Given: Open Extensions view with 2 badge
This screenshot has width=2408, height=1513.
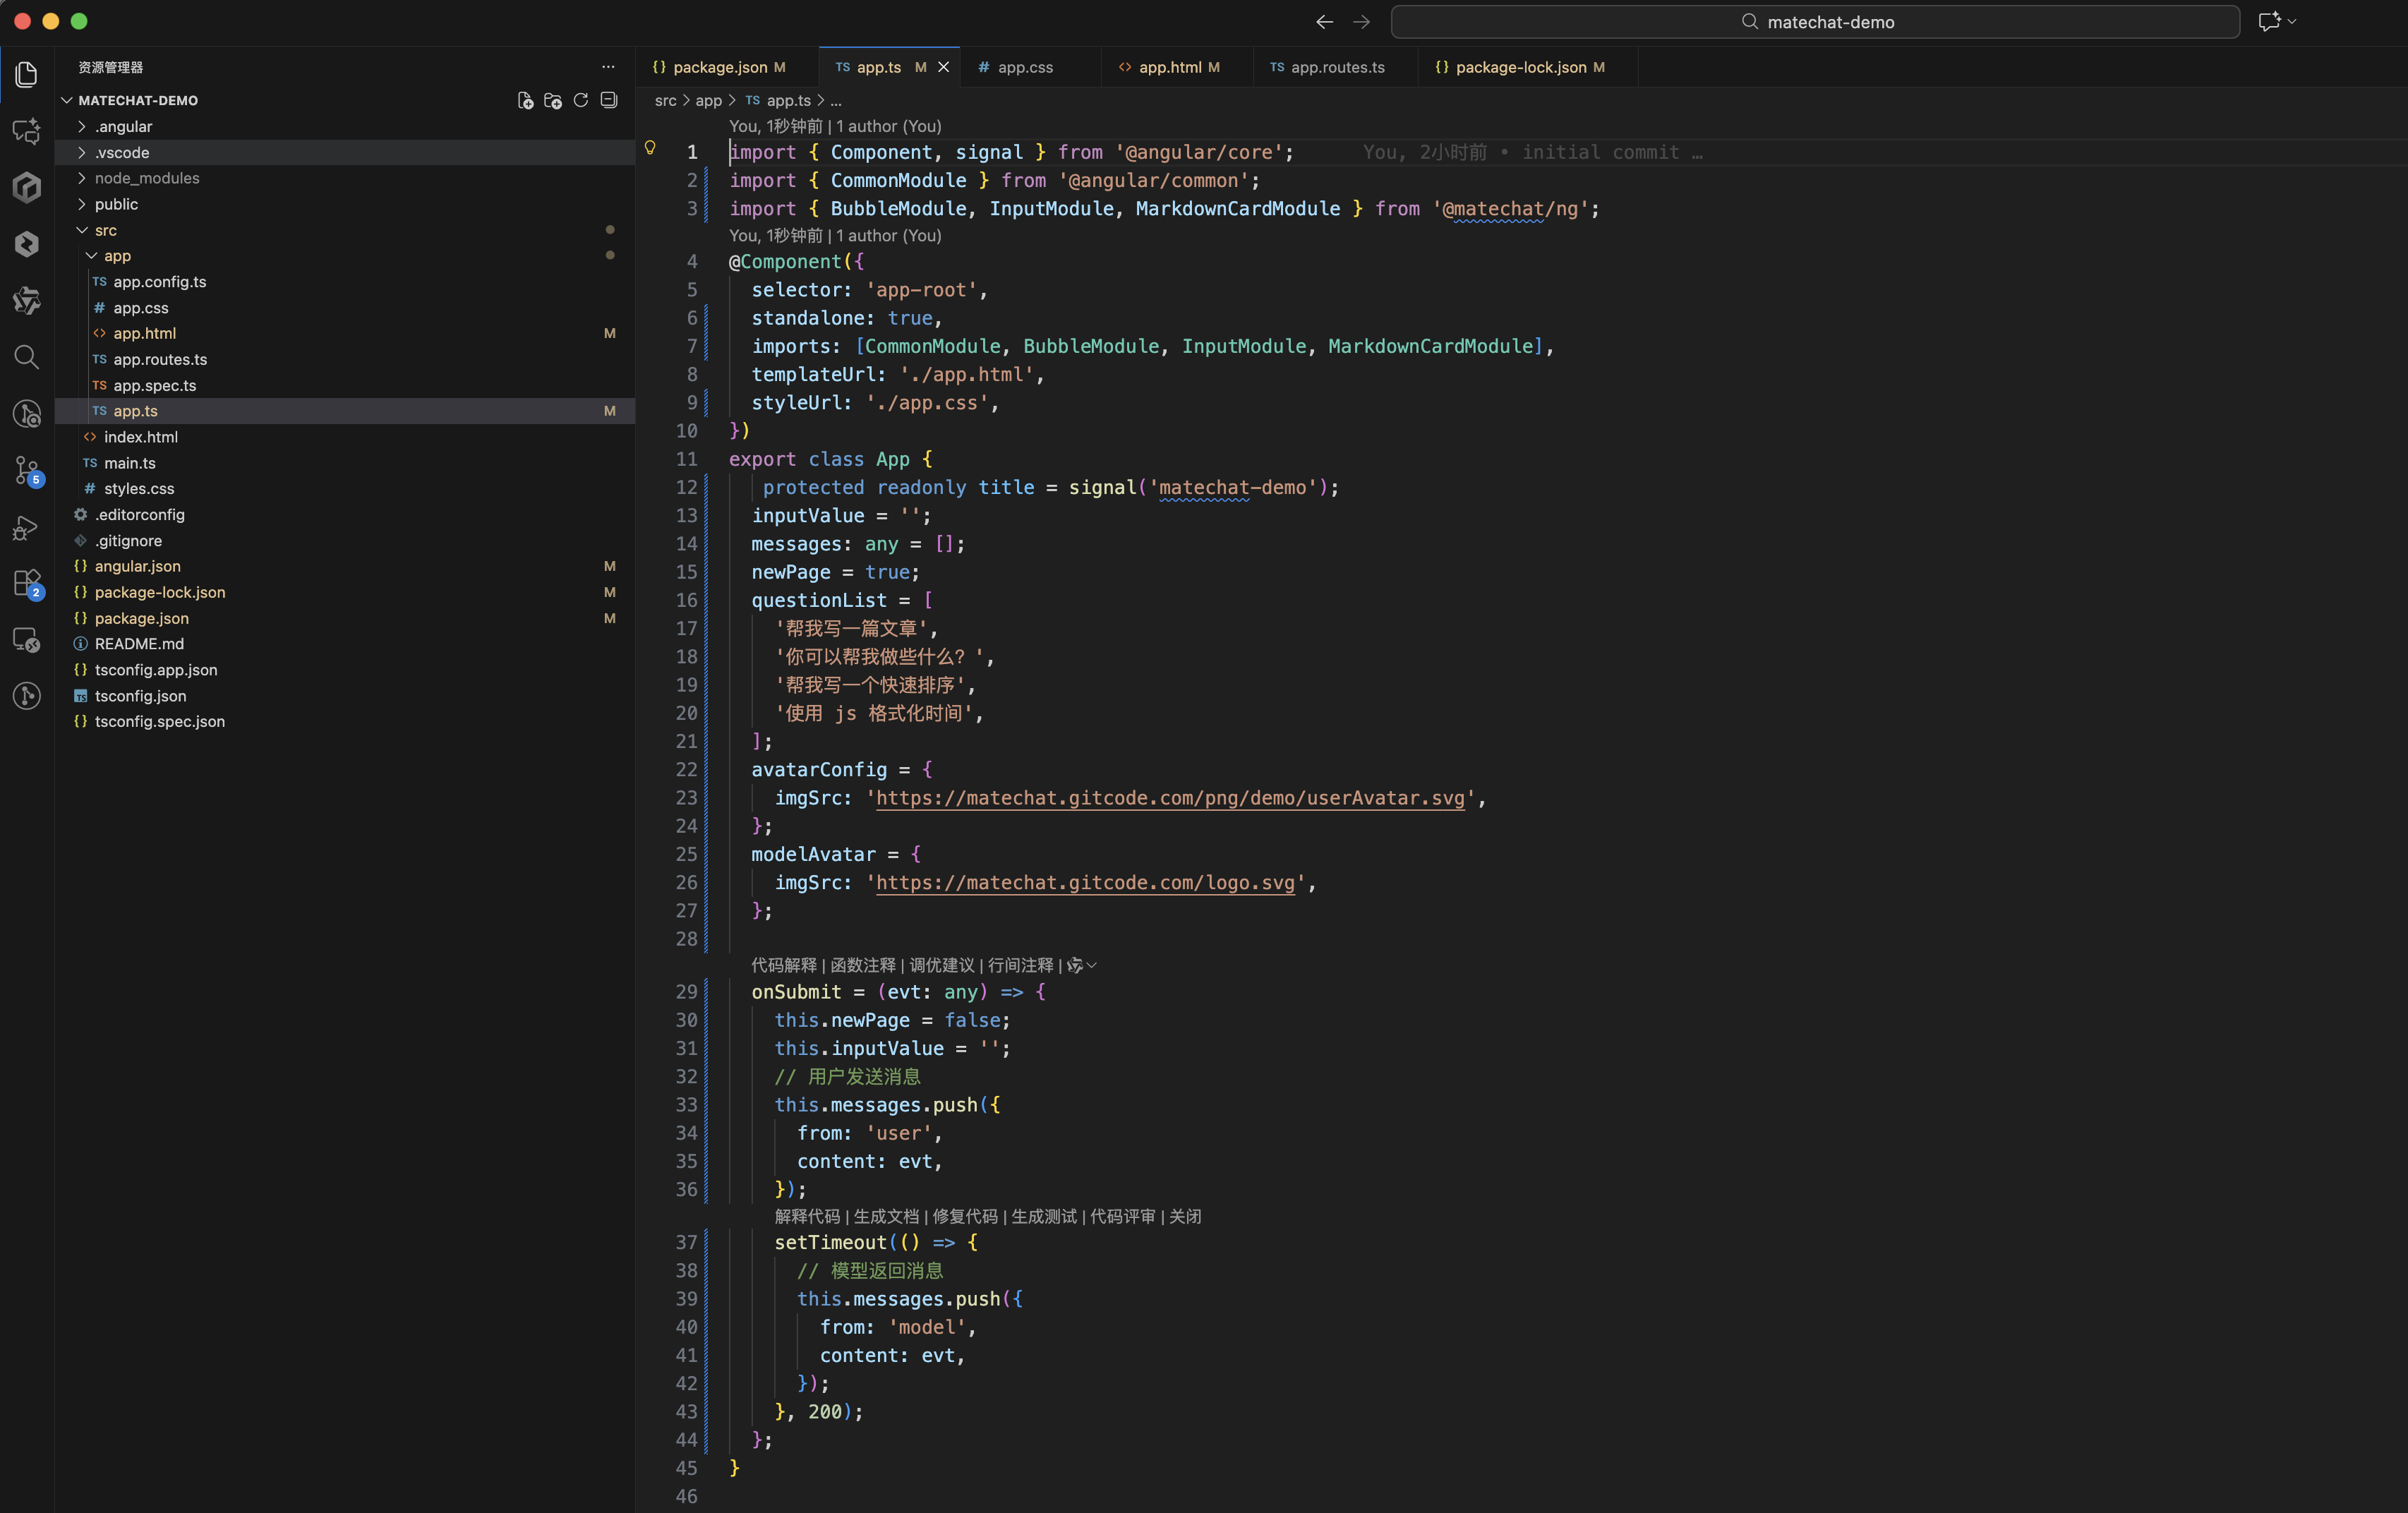Looking at the screenshot, I should 27,583.
